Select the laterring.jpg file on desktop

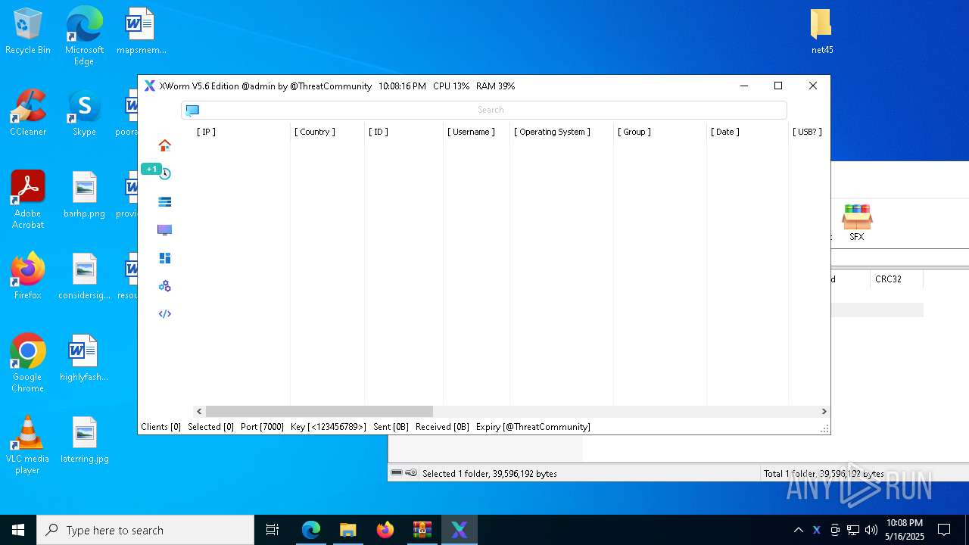(84, 441)
